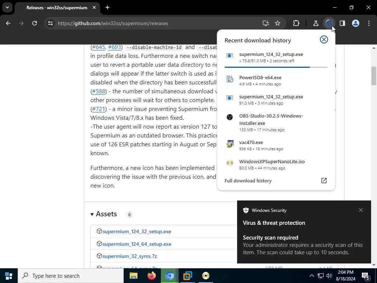Viewport: 377px width, 283px height.
Task: Open the tab search dropdown arrow
Action: coord(7,7)
